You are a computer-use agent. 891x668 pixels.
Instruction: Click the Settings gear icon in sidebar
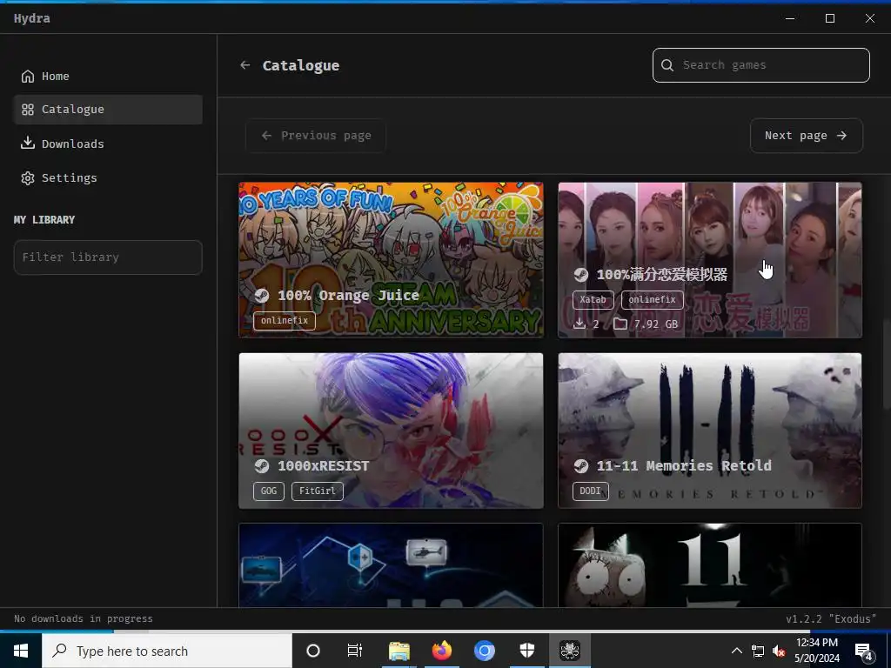[x=27, y=177]
